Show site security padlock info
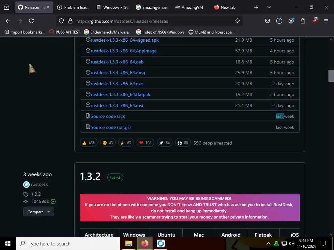The height and width of the screenshot is (250, 334). [70, 21]
